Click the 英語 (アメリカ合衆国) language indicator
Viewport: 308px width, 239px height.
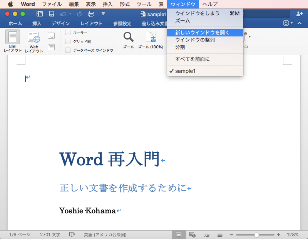click(105, 235)
